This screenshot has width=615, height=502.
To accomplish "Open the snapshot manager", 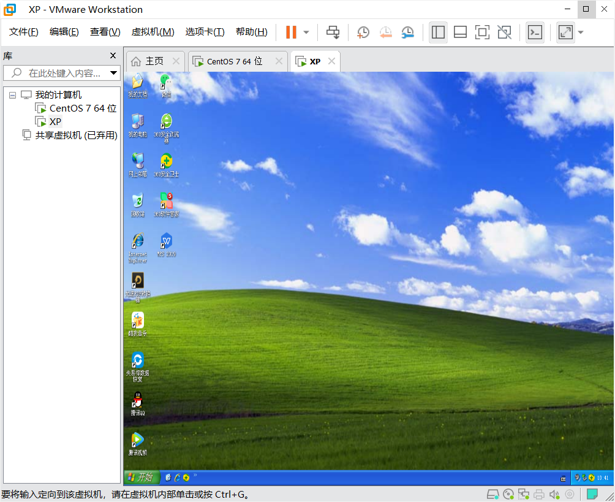I will 408,32.
